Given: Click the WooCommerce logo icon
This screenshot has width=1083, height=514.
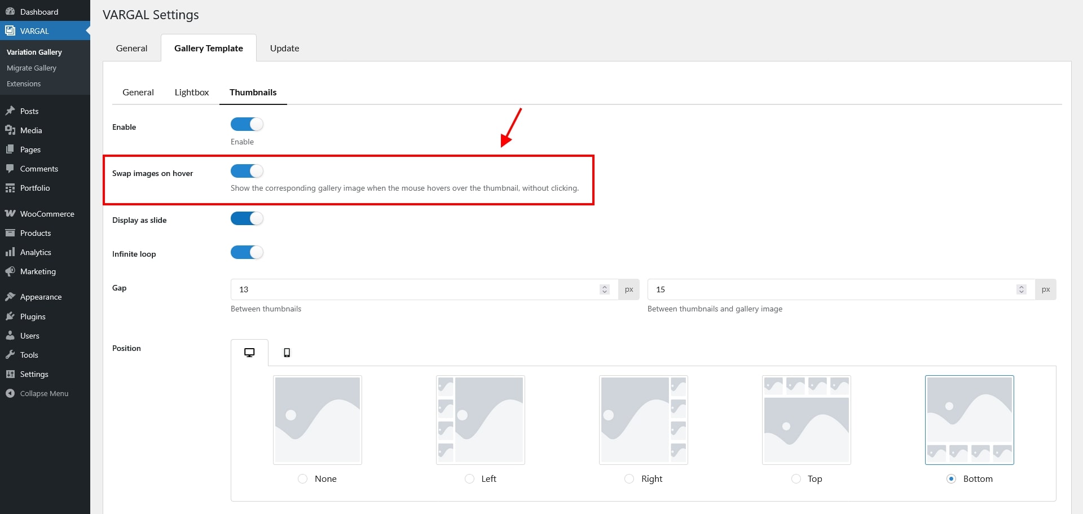Looking at the screenshot, I should coord(10,214).
